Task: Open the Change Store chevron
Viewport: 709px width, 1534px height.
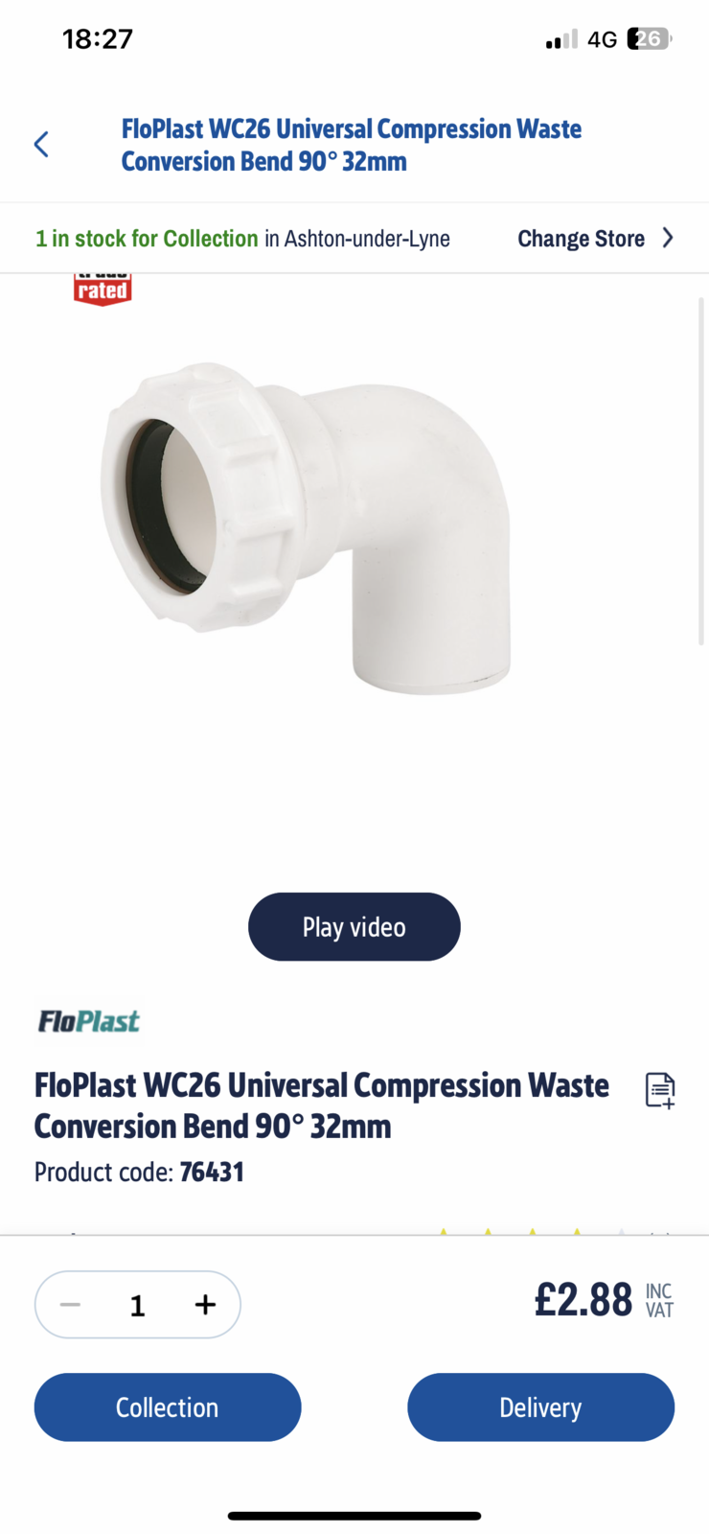Action: click(x=668, y=238)
